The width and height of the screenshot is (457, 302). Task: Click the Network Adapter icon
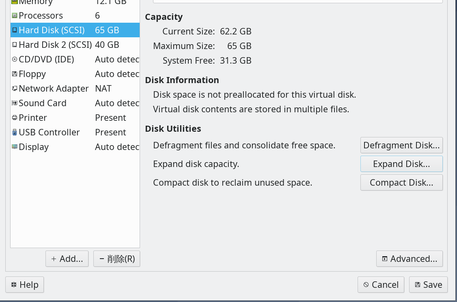(x=15, y=89)
